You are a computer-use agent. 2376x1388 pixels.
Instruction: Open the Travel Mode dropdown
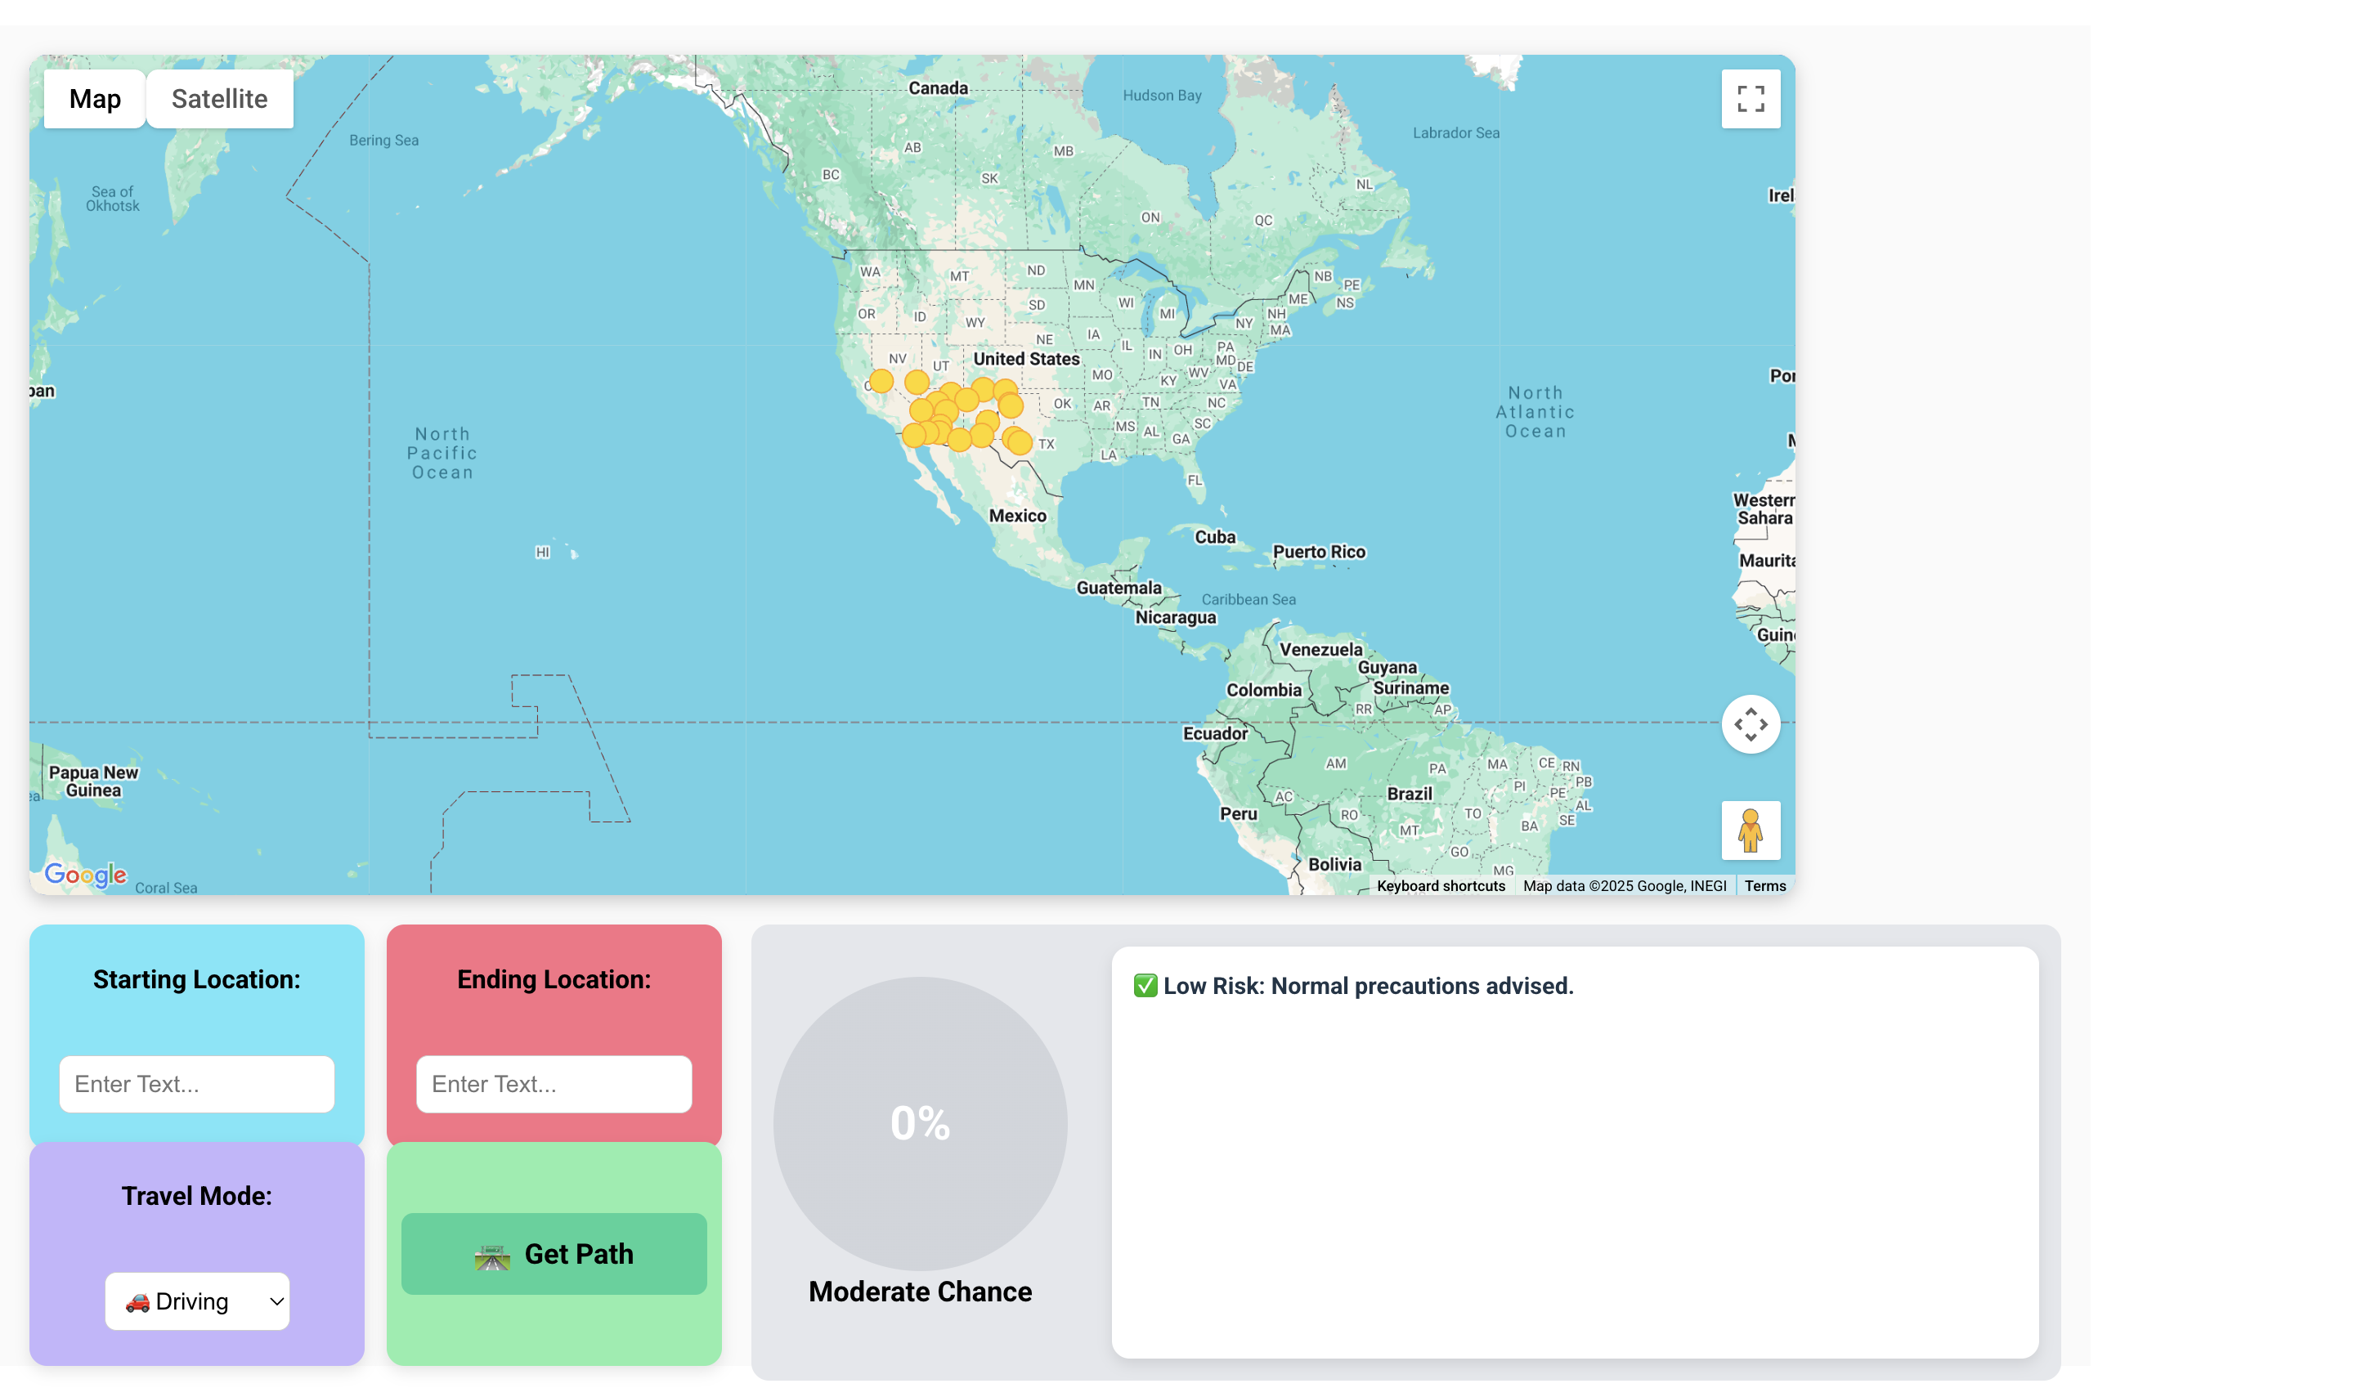[x=197, y=1301]
